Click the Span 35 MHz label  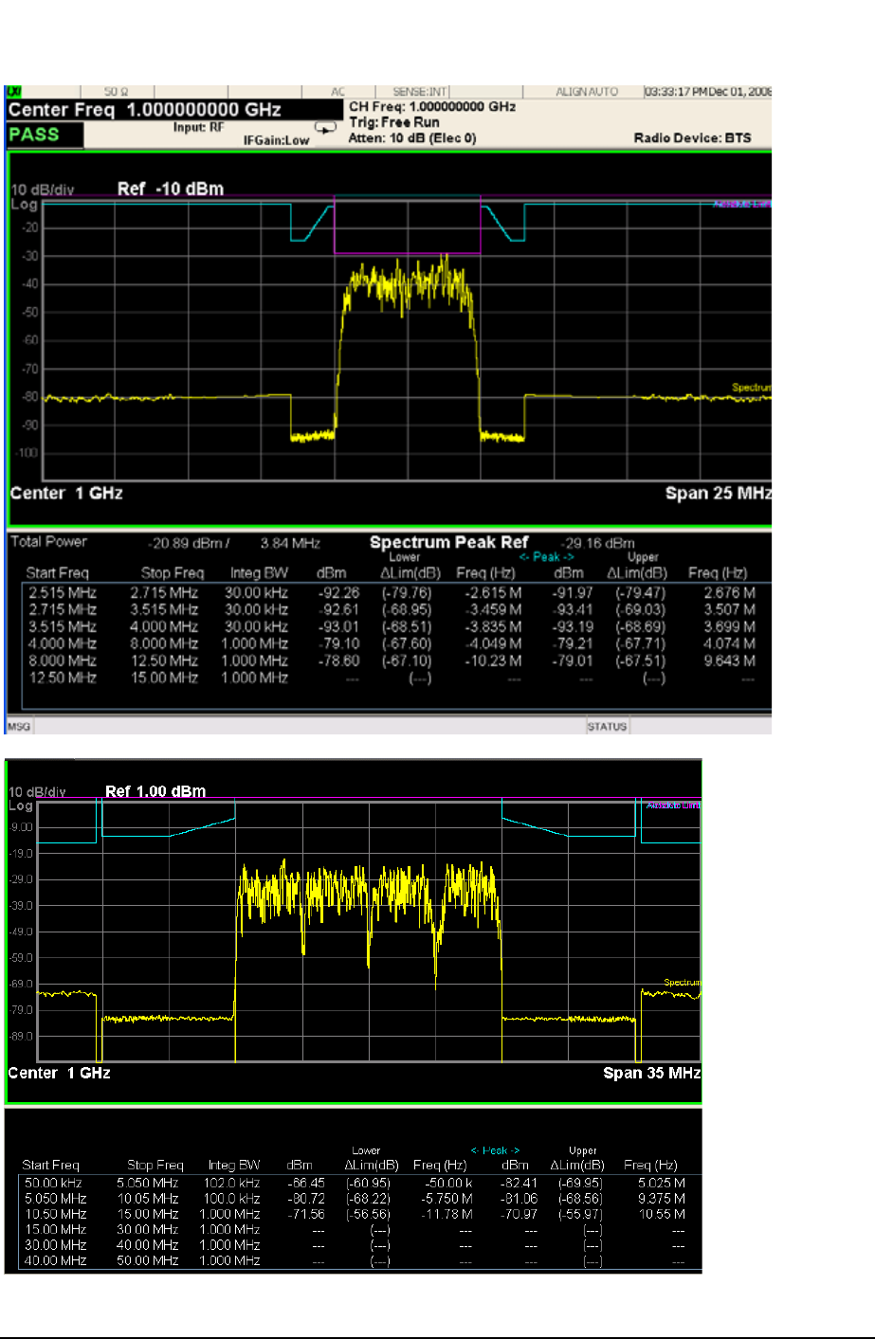pyautogui.click(x=651, y=1073)
